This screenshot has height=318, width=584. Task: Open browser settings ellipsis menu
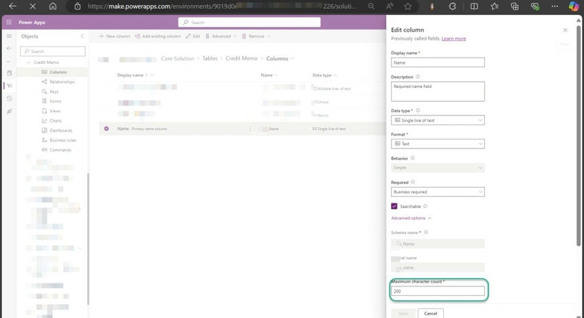coord(554,6)
